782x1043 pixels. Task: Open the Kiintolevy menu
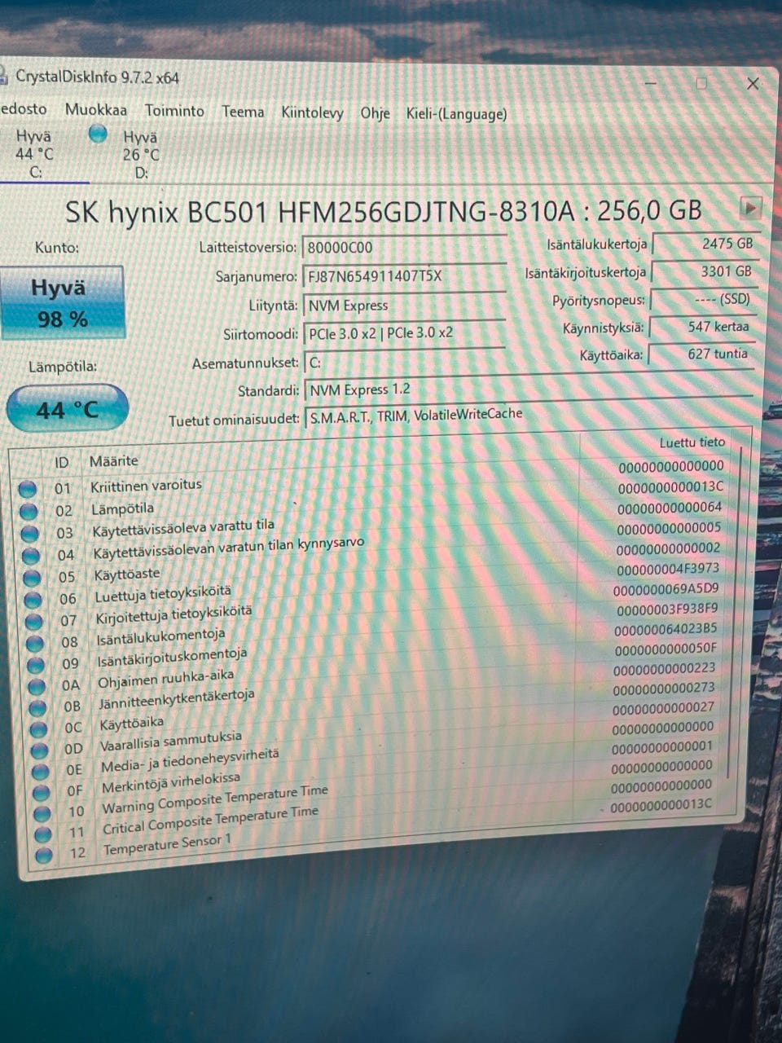tap(312, 112)
